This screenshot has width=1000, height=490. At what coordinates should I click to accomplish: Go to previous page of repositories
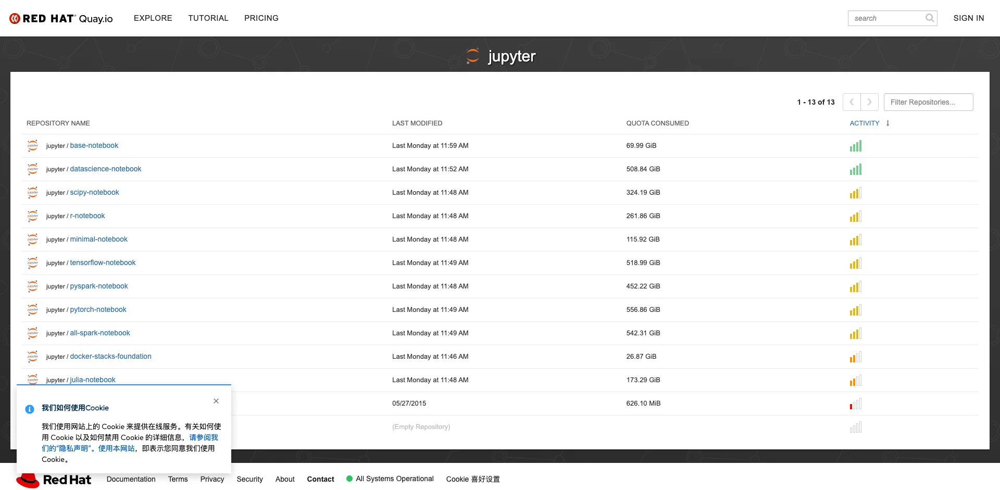[852, 102]
